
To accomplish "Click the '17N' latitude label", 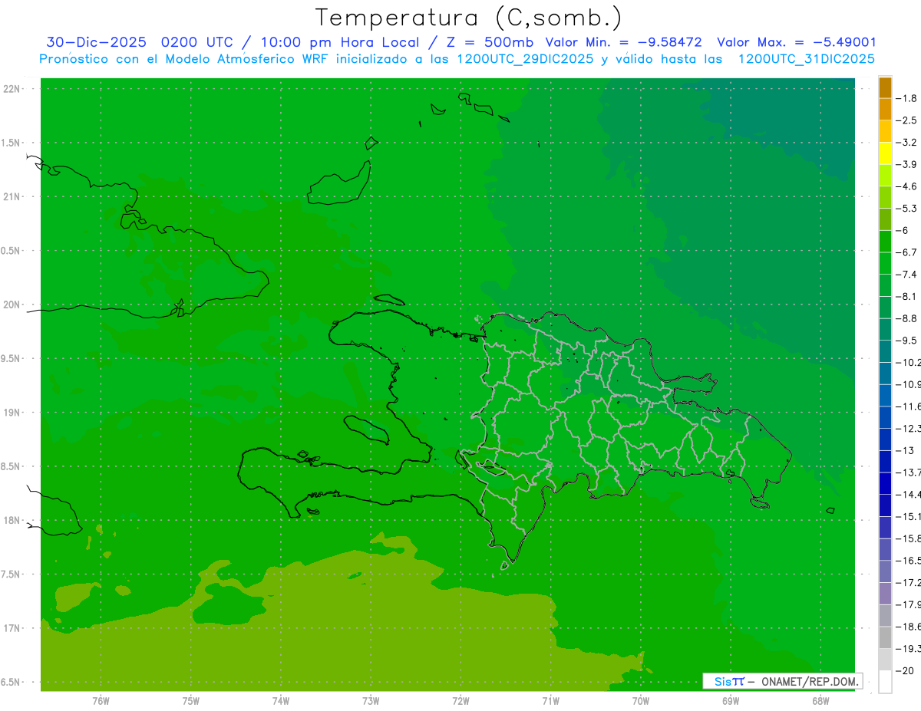I will click(x=12, y=628).
